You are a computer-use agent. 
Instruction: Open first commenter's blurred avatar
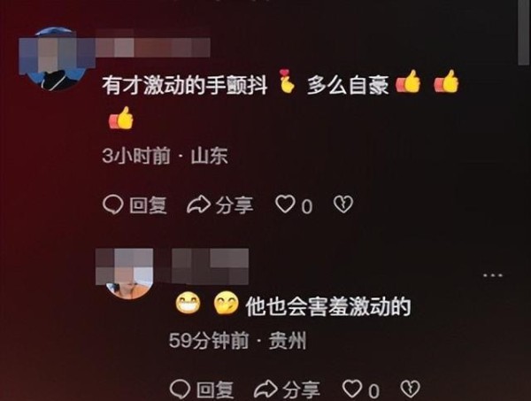(x=56, y=59)
